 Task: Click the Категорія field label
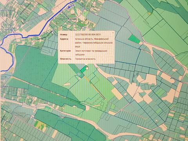point(65,51)
